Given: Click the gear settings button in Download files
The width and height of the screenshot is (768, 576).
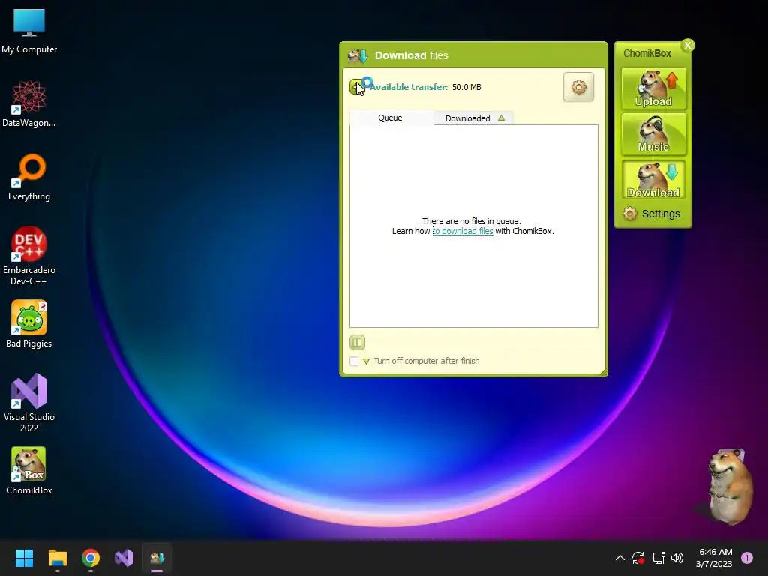Looking at the screenshot, I should [x=578, y=87].
